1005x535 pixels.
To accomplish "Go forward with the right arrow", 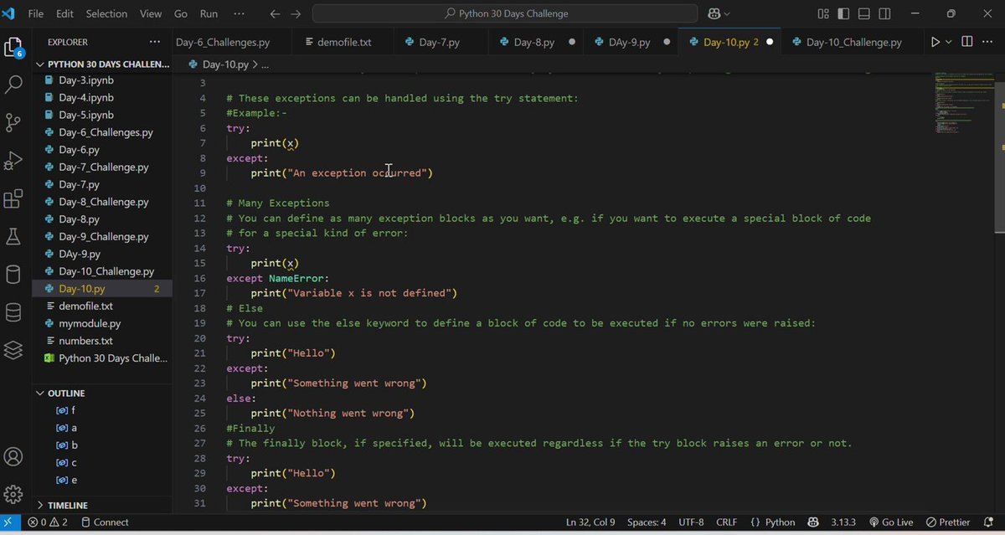I will click(295, 14).
